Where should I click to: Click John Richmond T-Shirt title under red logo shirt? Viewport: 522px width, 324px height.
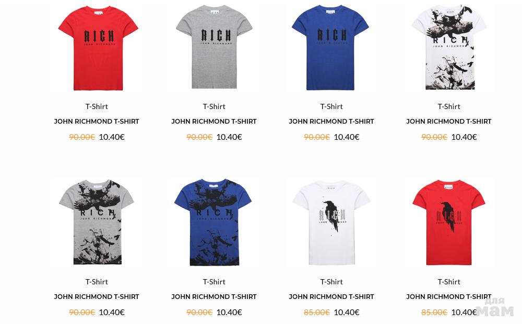tap(97, 122)
